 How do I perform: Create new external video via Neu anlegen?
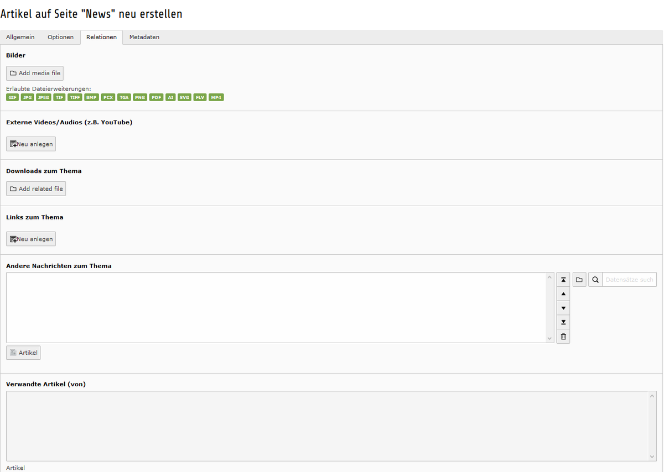pyautogui.click(x=31, y=144)
